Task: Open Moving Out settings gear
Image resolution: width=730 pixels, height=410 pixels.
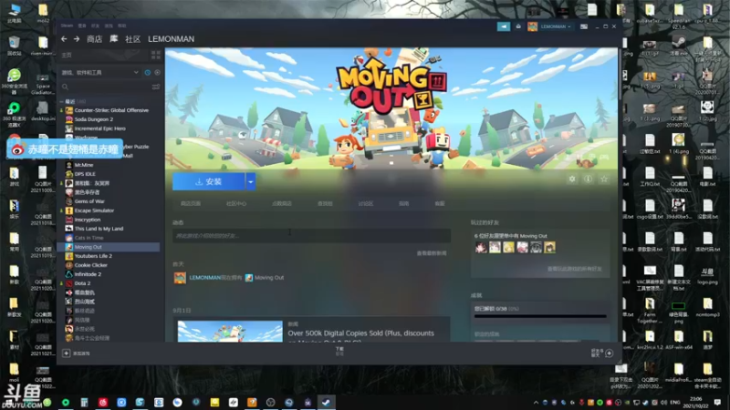Action: coord(572,179)
